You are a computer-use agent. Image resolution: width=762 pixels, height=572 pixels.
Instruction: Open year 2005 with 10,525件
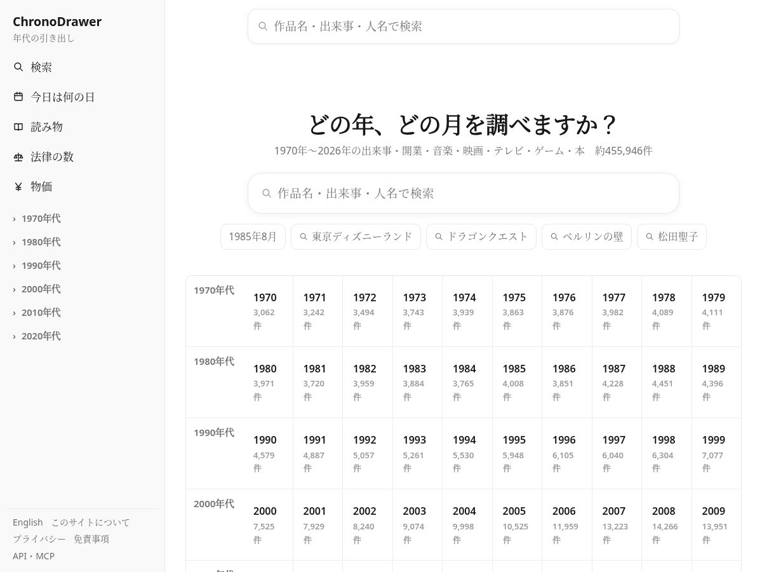(x=517, y=524)
